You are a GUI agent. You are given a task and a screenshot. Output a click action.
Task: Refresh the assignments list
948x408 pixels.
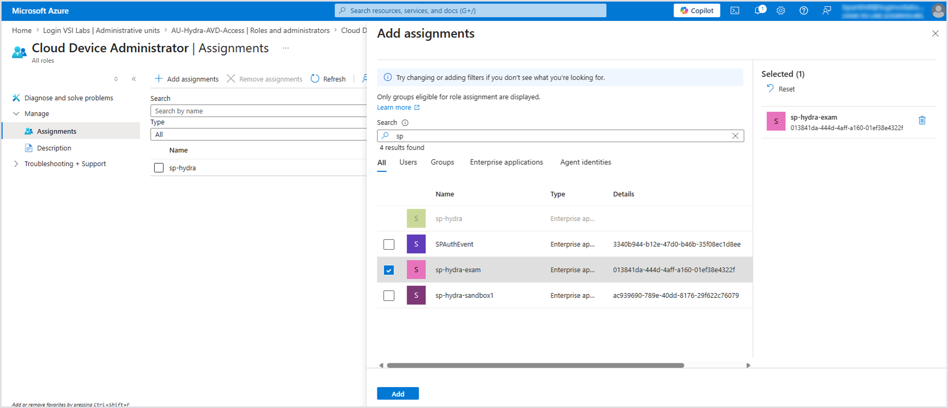pos(328,79)
